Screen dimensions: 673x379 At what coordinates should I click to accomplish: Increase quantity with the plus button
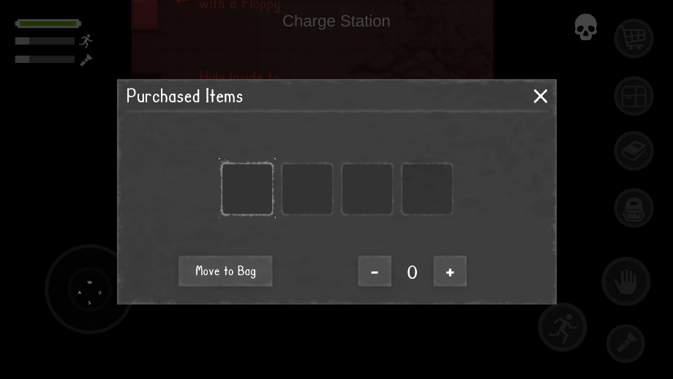(450, 271)
